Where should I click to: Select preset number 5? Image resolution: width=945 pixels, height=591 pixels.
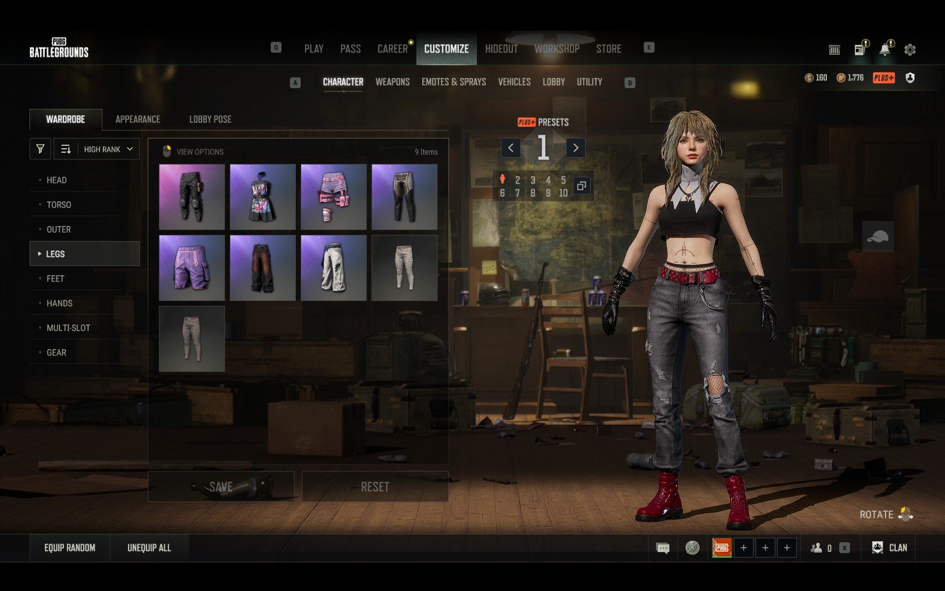point(563,180)
